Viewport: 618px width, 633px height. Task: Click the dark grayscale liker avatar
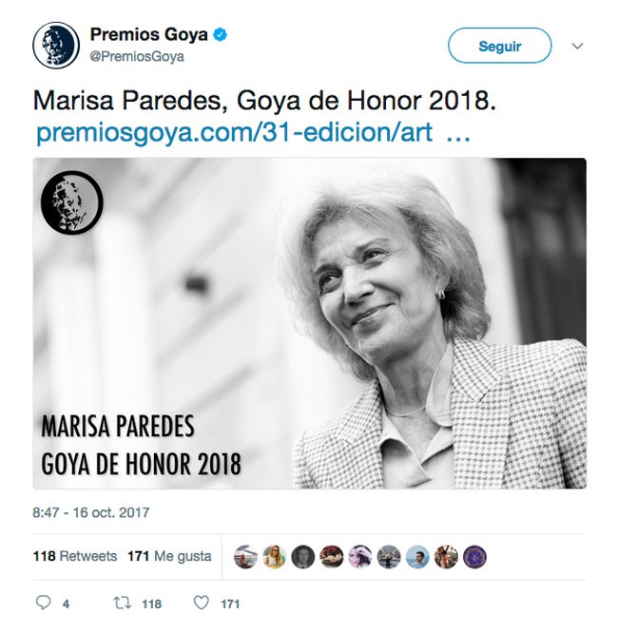(x=303, y=557)
